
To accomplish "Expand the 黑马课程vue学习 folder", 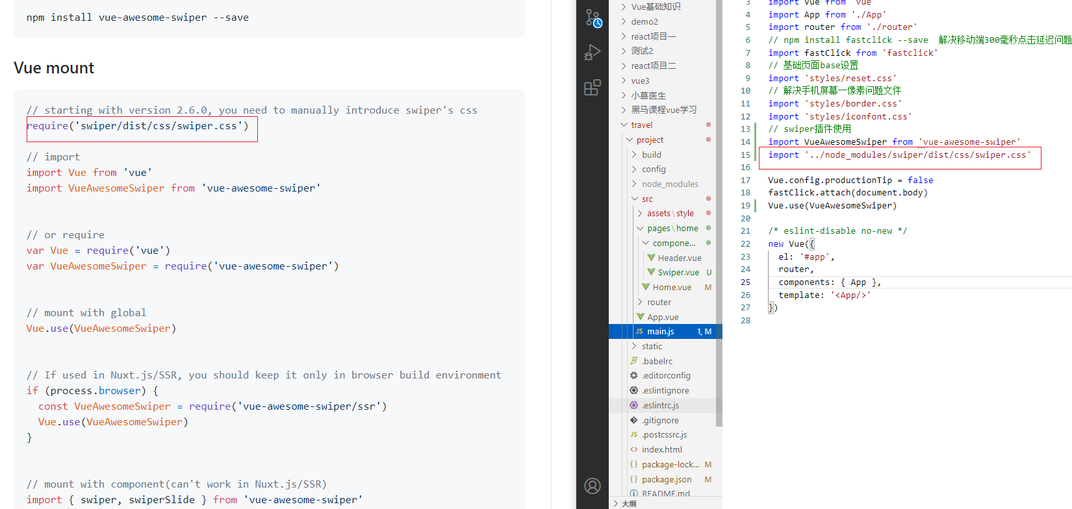I will pyautogui.click(x=624, y=110).
